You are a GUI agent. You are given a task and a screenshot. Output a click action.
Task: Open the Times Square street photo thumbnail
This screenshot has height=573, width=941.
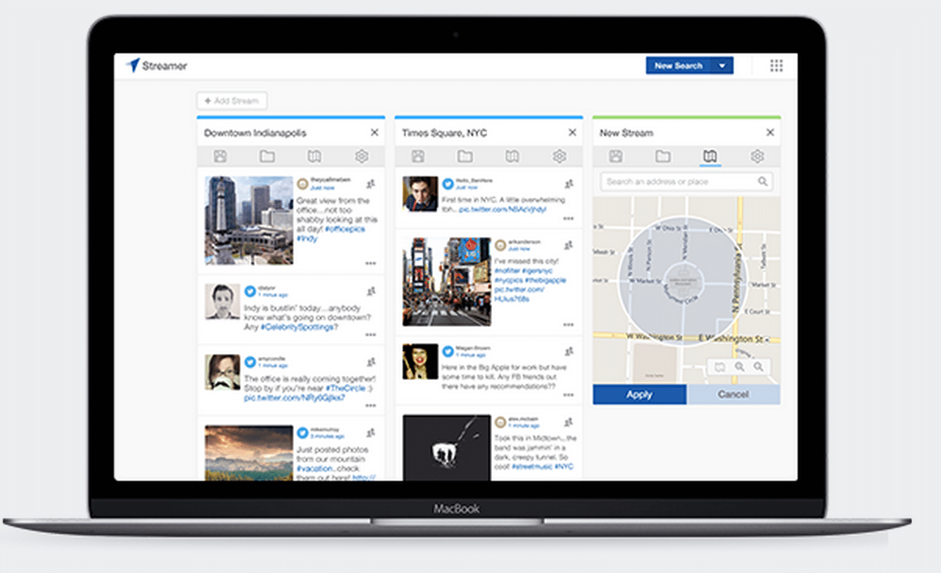tap(447, 282)
